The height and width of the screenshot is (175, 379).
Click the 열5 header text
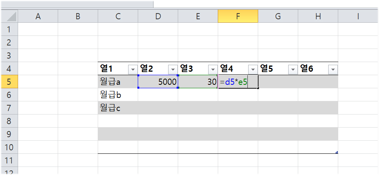(x=266, y=69)
